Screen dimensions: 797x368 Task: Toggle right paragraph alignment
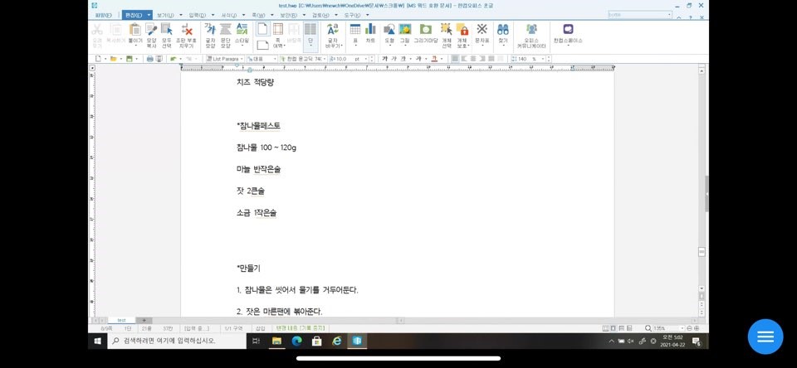click(482, 59)
